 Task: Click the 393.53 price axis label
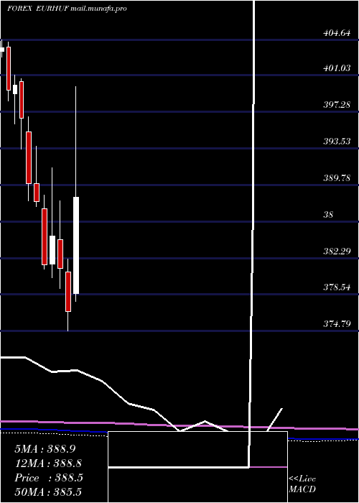(x=337, y=141)
